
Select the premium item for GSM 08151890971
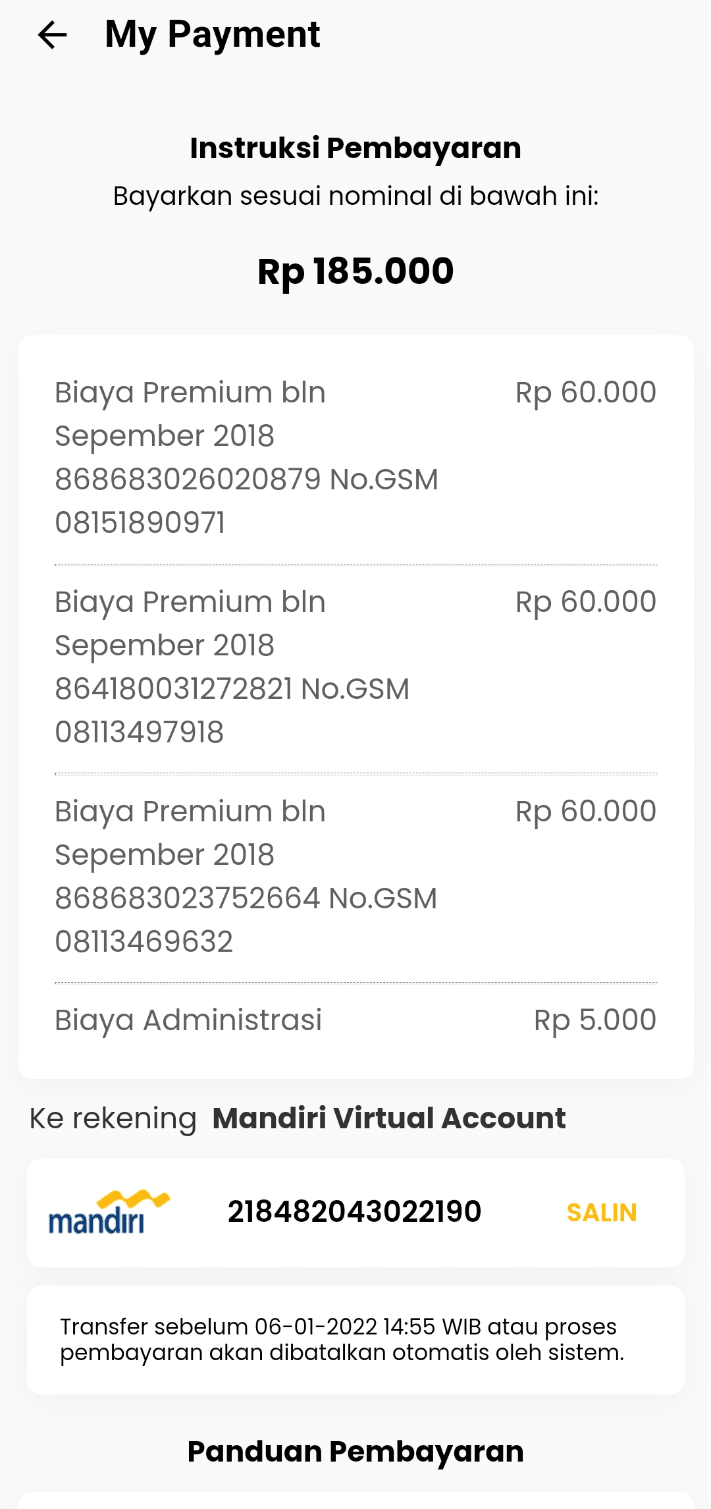(x=246, y=457)
